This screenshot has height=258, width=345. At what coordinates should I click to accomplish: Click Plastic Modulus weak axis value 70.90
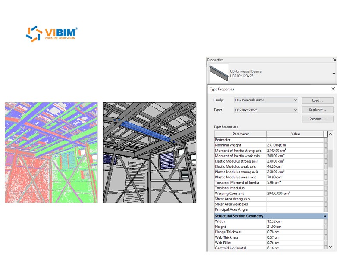click(x=295, y=177)
